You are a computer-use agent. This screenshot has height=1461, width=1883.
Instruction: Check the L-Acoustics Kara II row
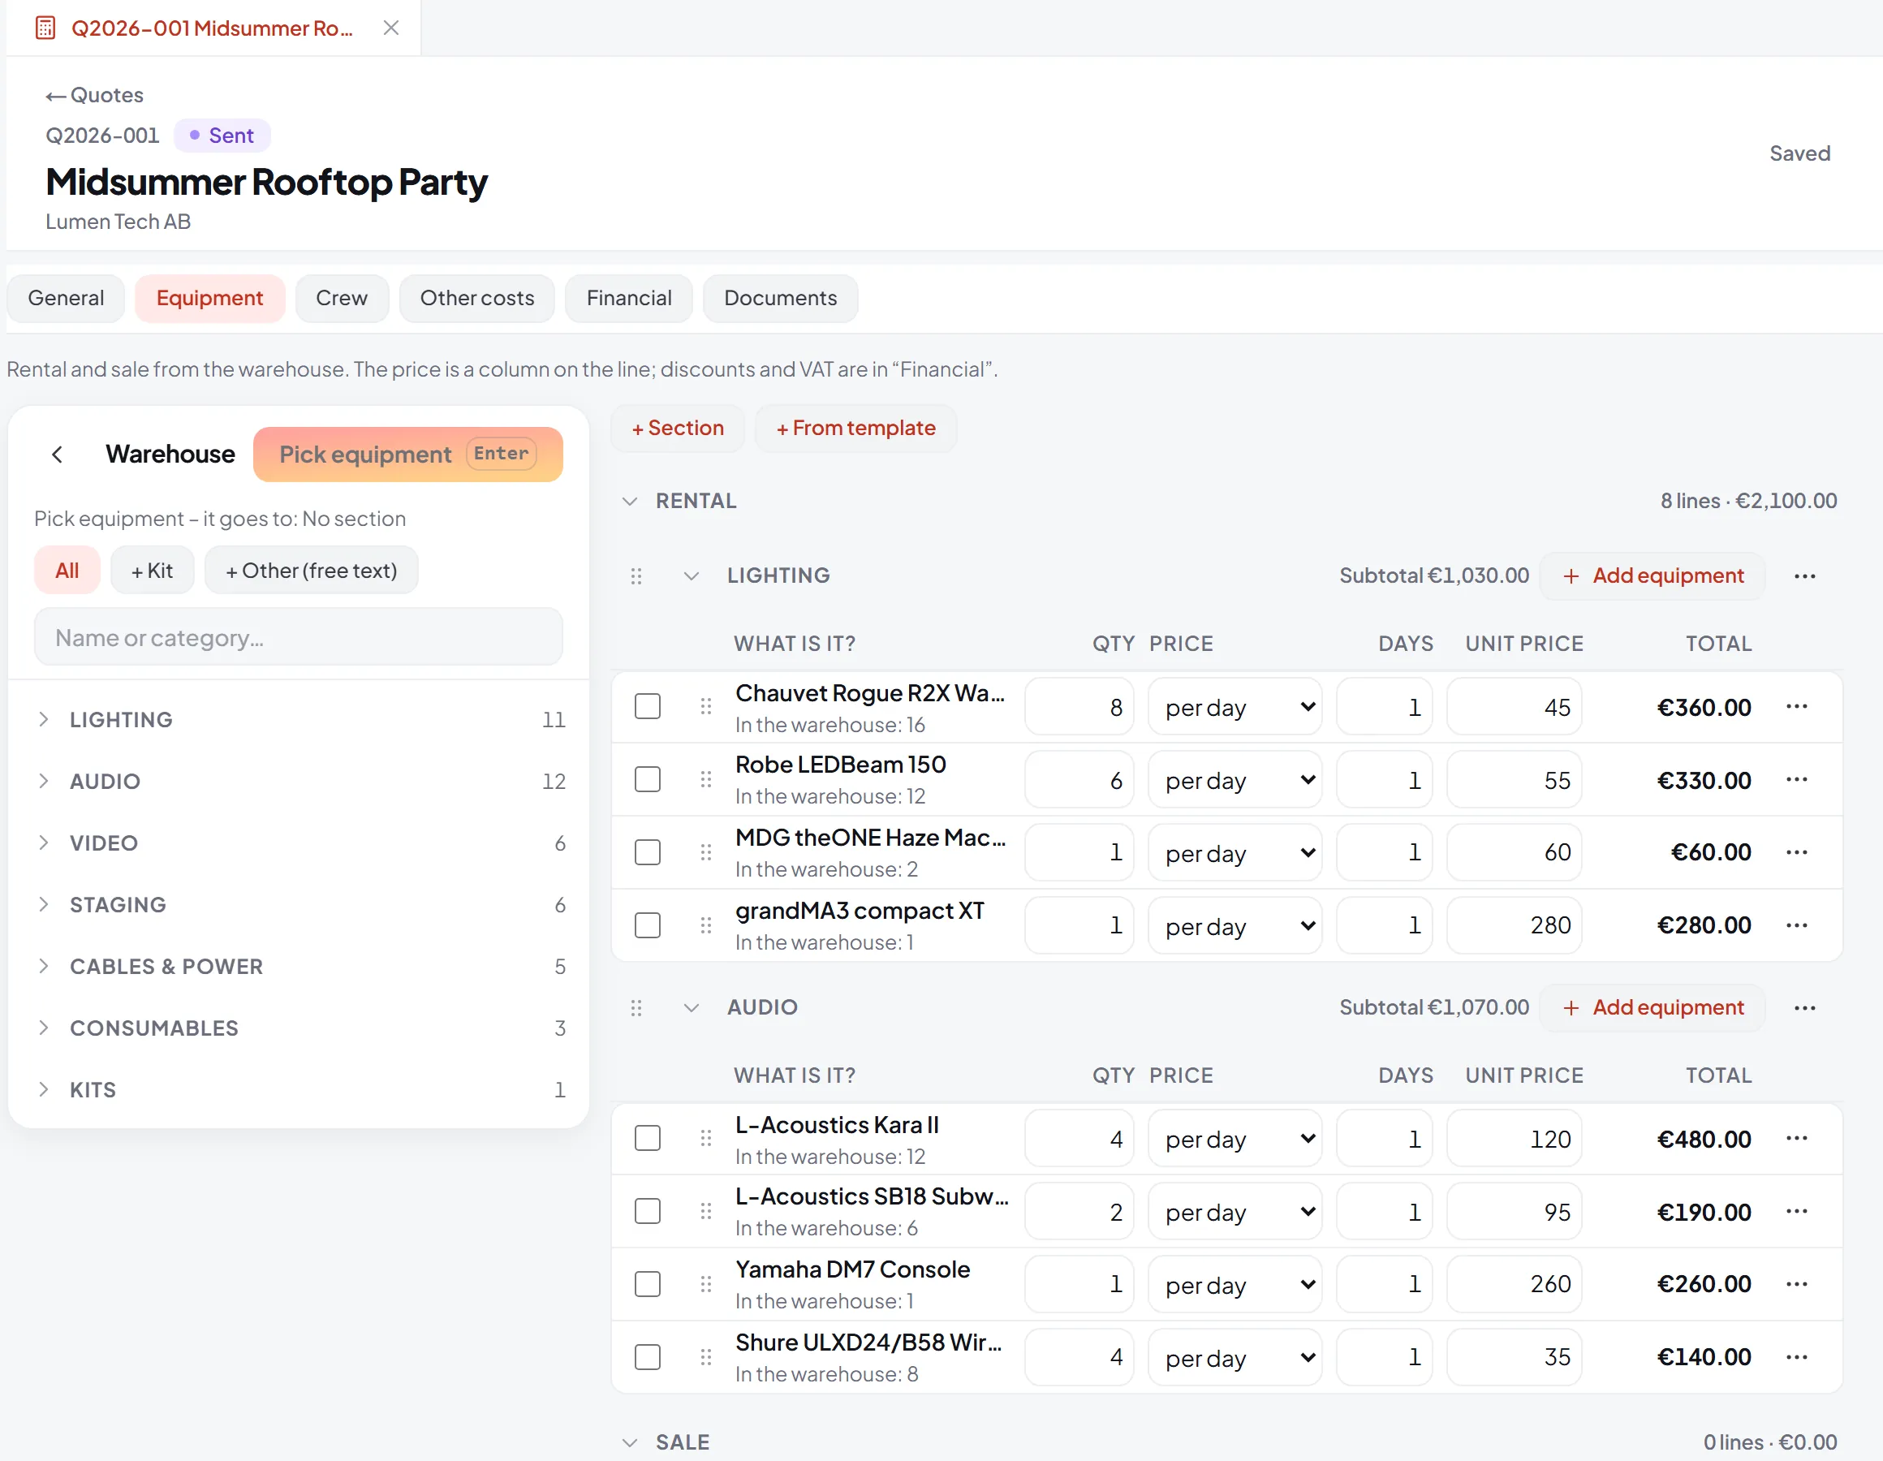pos(648,1139)
